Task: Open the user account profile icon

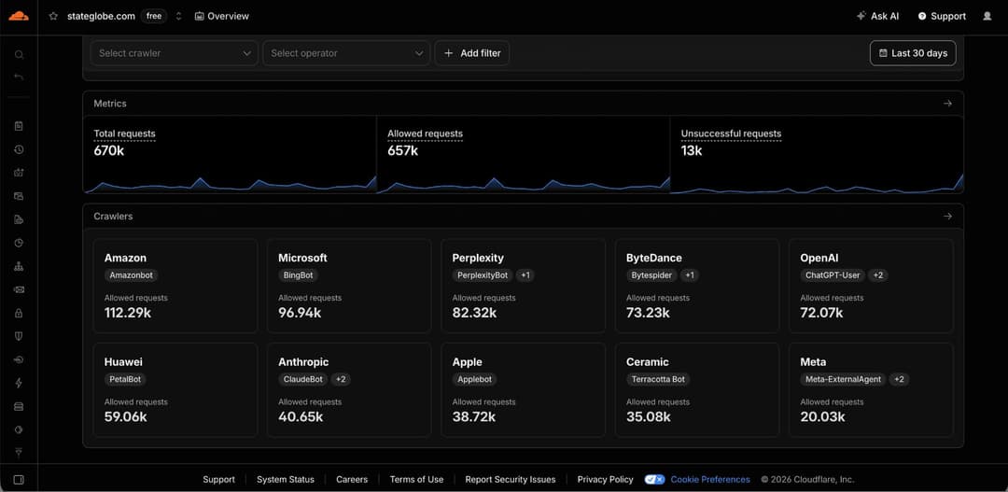Action: point(987,16)
